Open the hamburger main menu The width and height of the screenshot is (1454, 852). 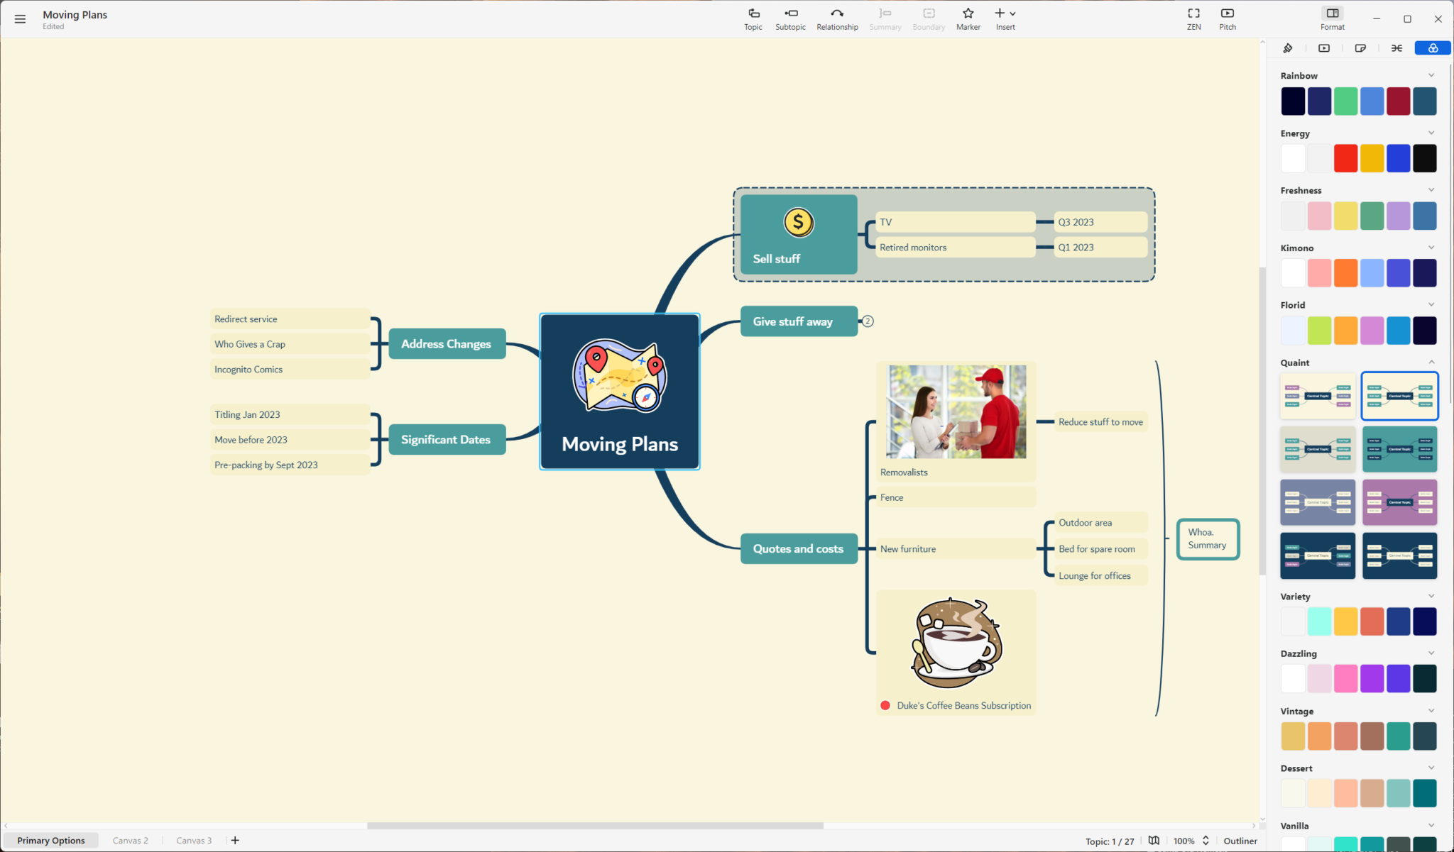[19, 18]
